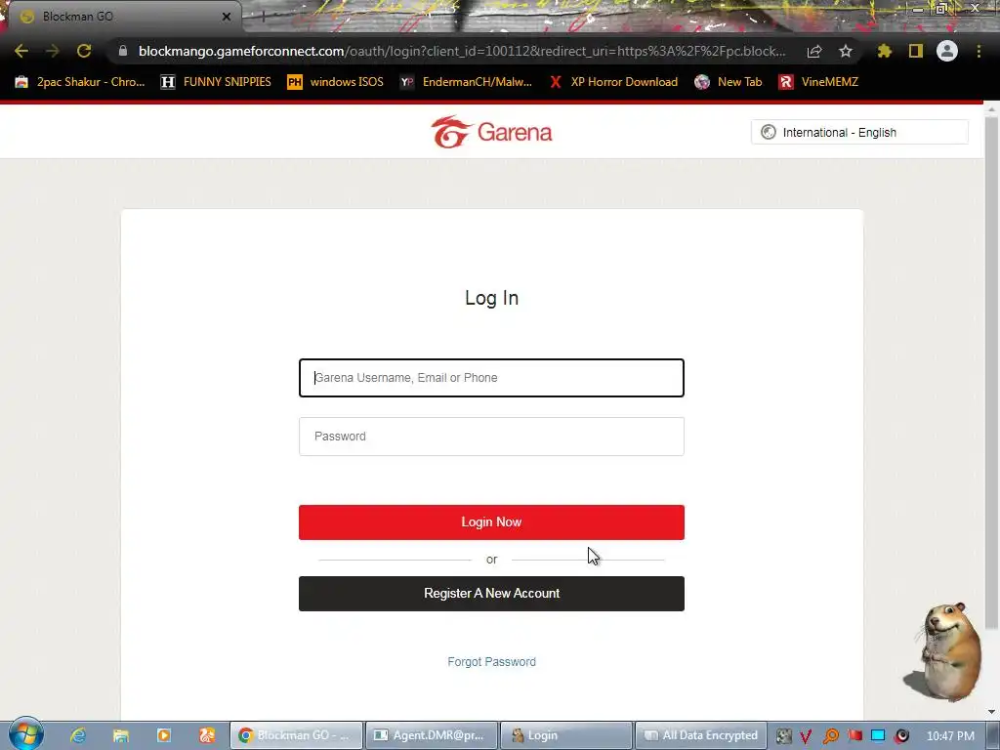Click Register A New Account button
Viewport: 1000px width, 750px height.
pyautogui.click(x=491, y=594)
